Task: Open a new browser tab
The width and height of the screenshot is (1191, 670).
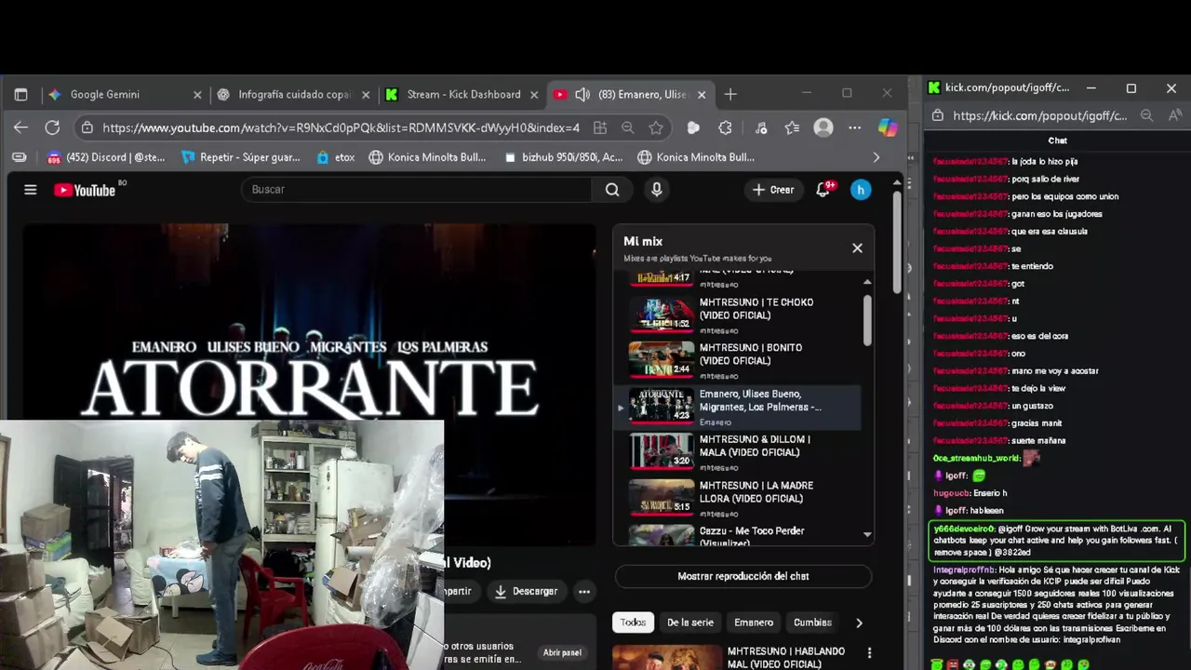Action: coord(730,94)
